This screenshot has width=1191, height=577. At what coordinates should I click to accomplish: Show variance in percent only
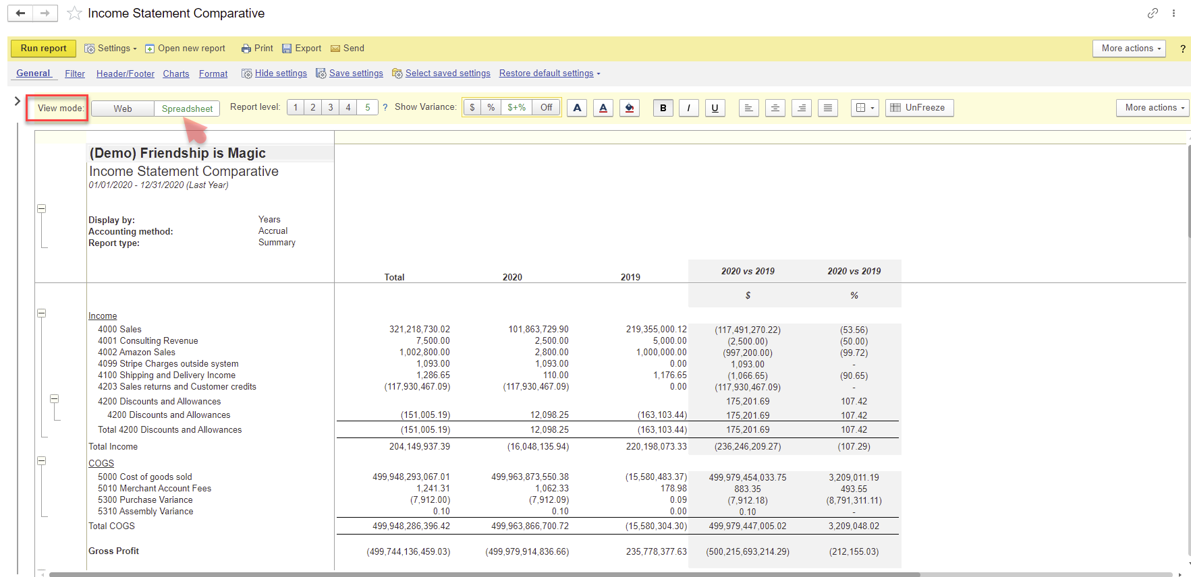(491, 107)
